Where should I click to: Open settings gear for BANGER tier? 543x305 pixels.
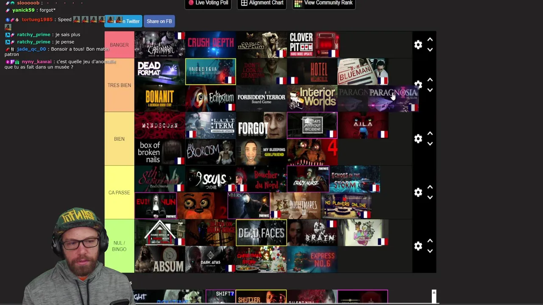pyautogui.click(x=418, y=44)
